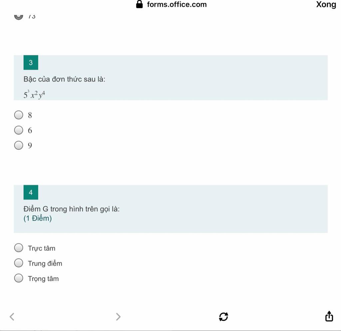Click the text 'Điểm G trong hình trên gọi là:'
Viewport: 341px width, 331px height.
click(72, 209)
